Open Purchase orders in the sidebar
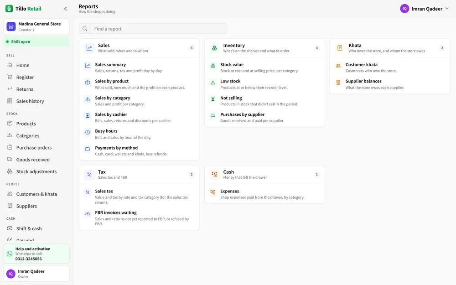456x285 pixels. 36,147
